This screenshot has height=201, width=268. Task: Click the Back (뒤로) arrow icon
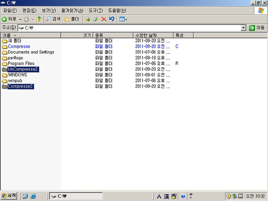(x=4, y=19)
